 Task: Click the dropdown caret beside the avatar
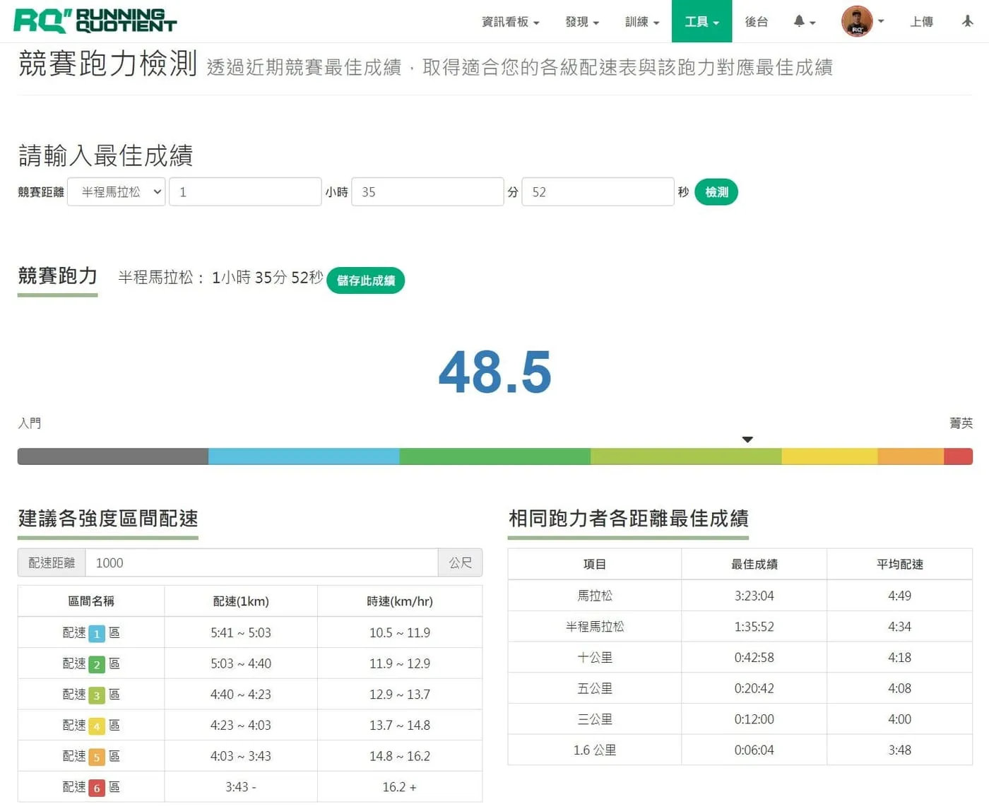(x=881, y=21)
